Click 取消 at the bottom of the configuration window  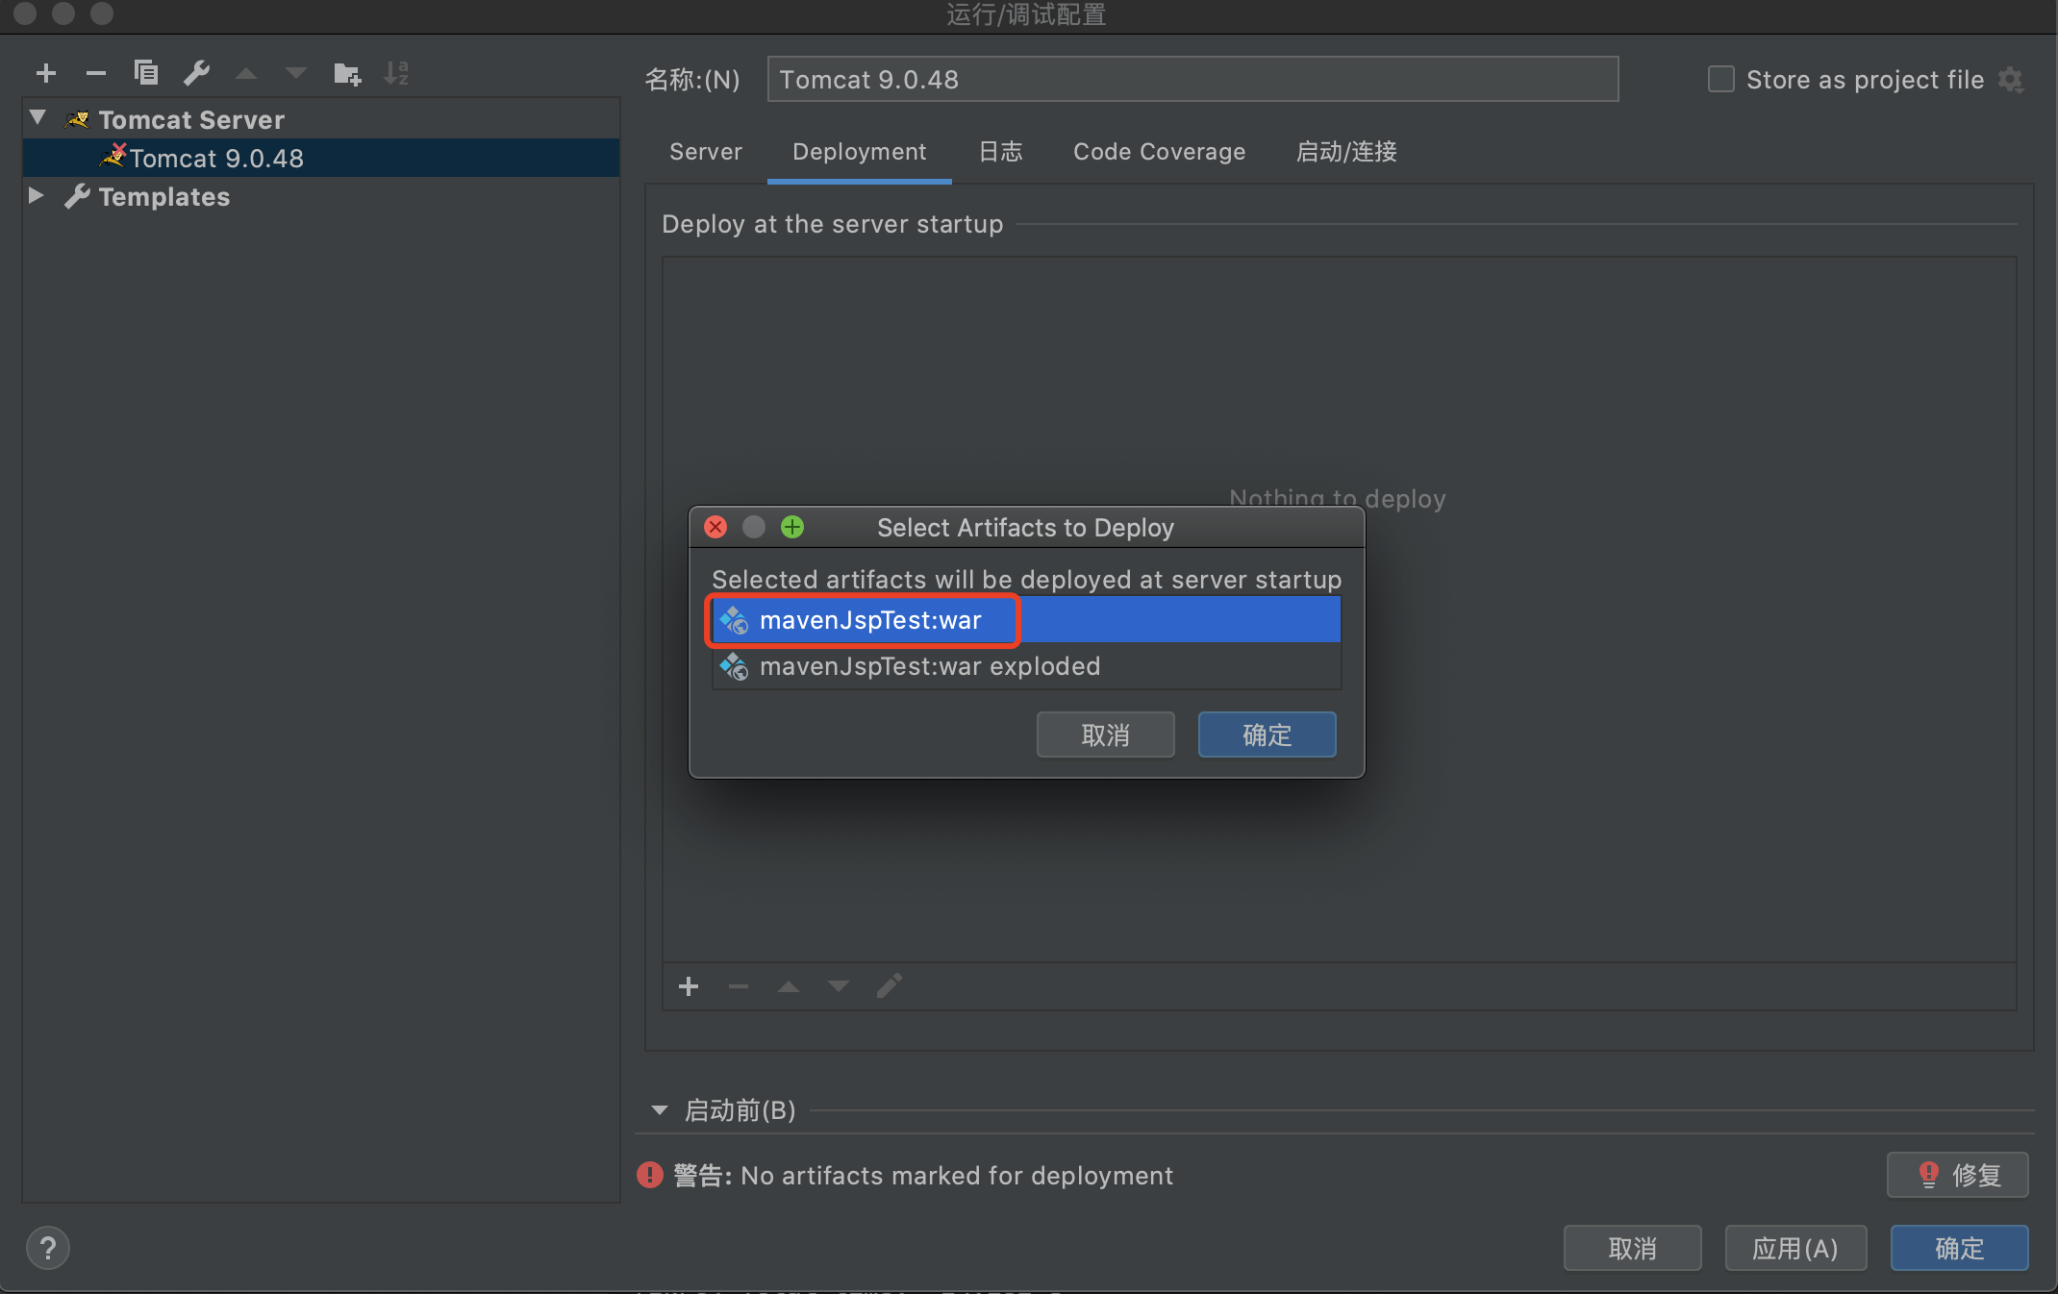pyautogui.click(x=1633, y=1248)
